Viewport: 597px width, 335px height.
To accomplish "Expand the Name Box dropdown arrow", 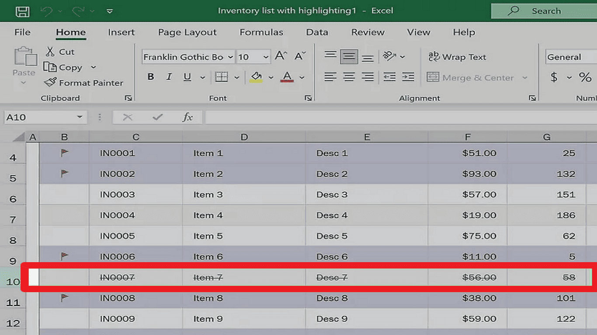I will [80, 117].
